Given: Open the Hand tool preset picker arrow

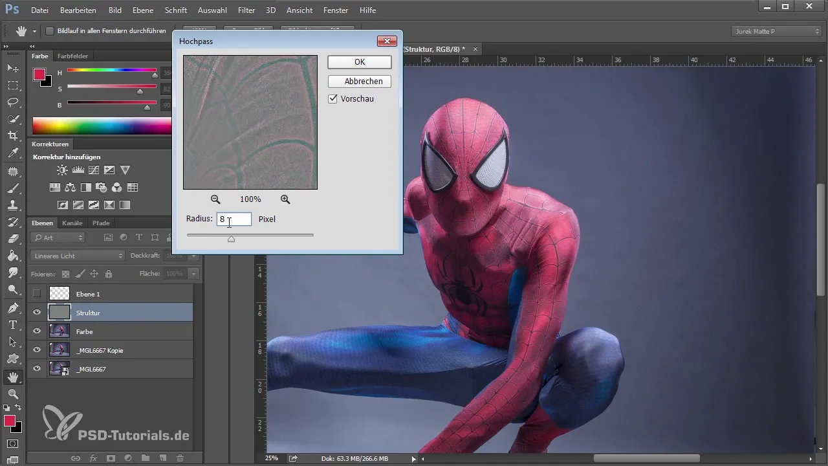Looking at the screenshot, I should pos(34,31).
